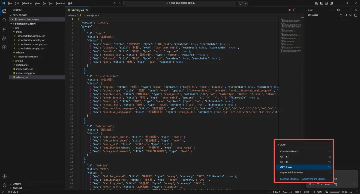Click the UTF-8 encoding indicator

pos(298,192)
